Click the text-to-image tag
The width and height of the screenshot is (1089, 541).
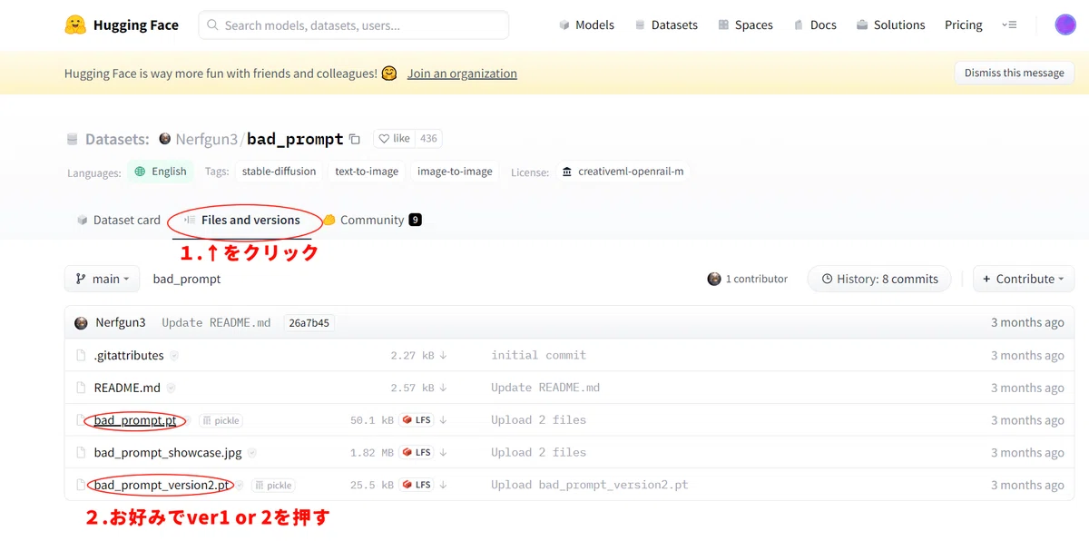tap(367, 171)
